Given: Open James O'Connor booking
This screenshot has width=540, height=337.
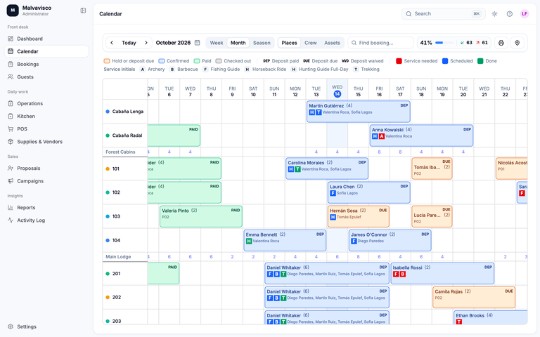Looking at the screenshot, I should click(390, 240).
